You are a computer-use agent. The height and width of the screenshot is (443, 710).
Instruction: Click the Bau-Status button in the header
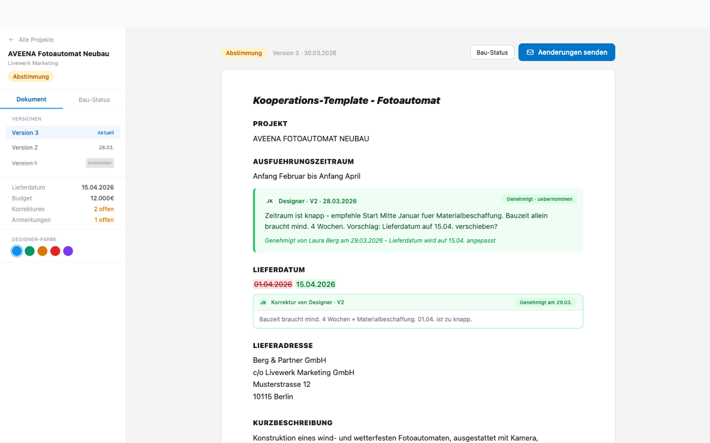coord(492,52)
